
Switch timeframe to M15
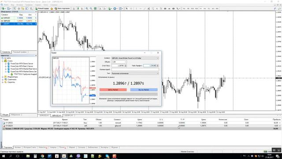(x=192, y=8)
